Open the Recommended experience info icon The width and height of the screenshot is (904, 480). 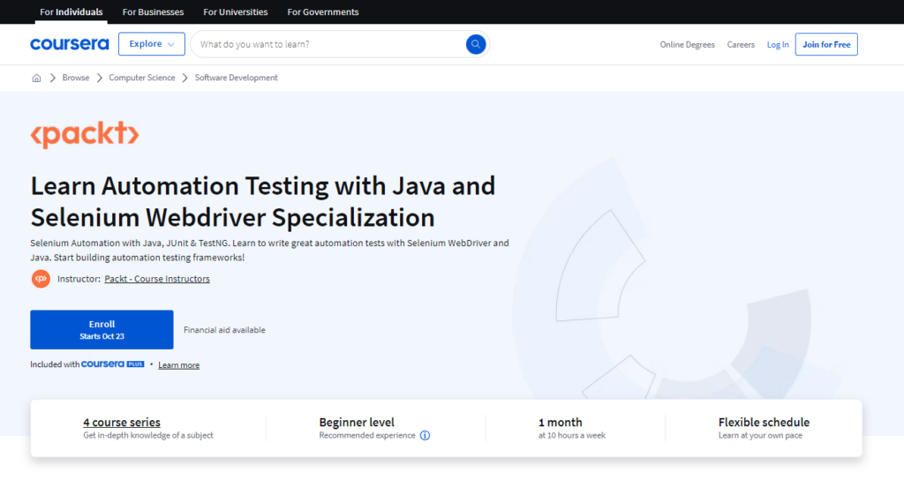425,436
